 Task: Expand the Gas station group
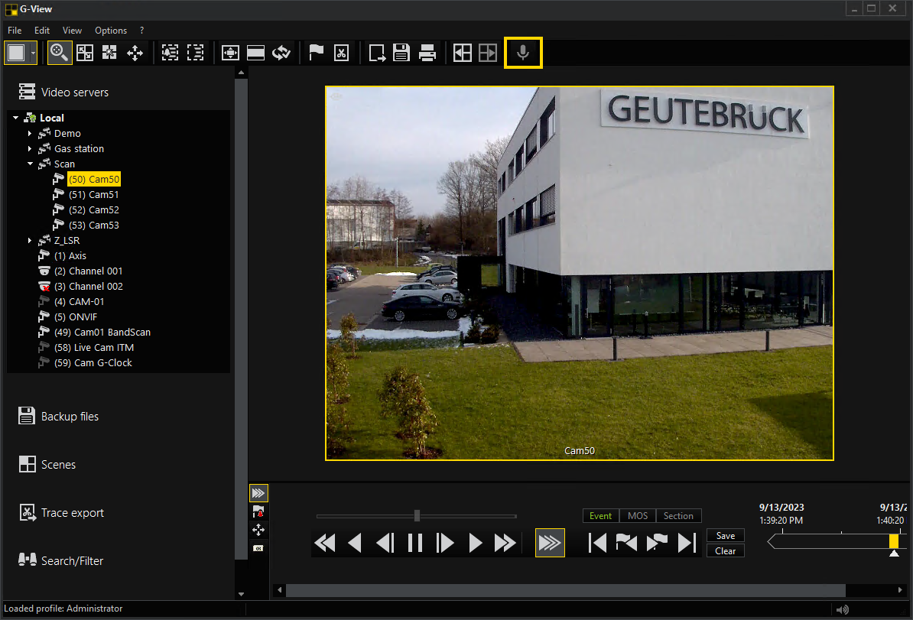(30, 148)
